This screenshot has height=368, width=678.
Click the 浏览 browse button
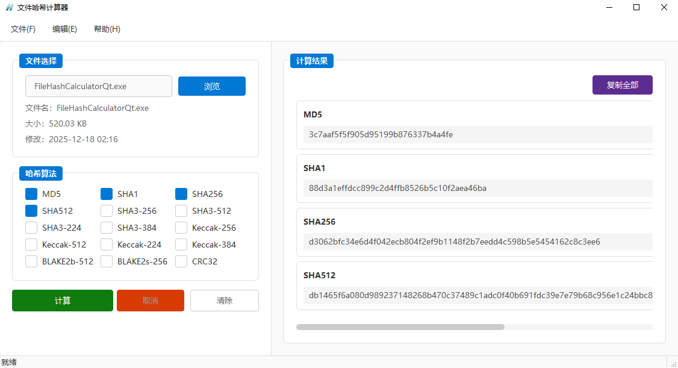coord(211,86)
